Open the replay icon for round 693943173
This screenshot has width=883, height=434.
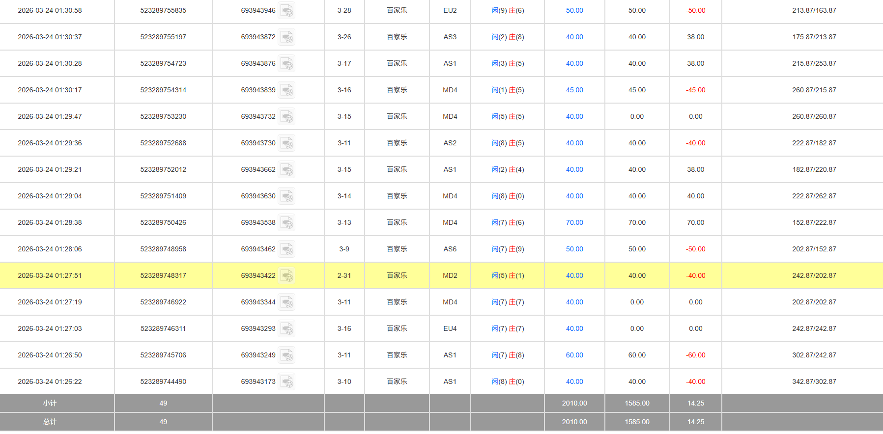286,382
